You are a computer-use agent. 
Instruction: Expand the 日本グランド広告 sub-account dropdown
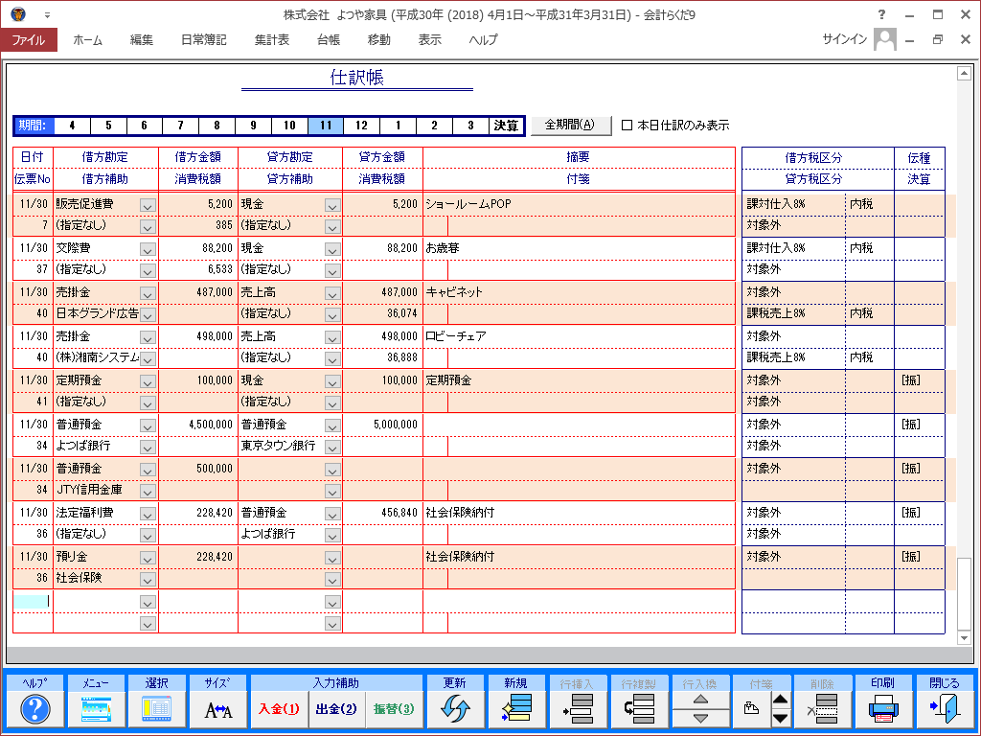(148, 314)
